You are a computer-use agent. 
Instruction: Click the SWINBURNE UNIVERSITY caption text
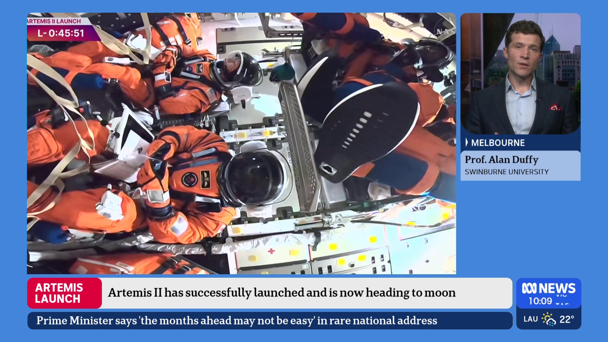(x=506, y=172)
